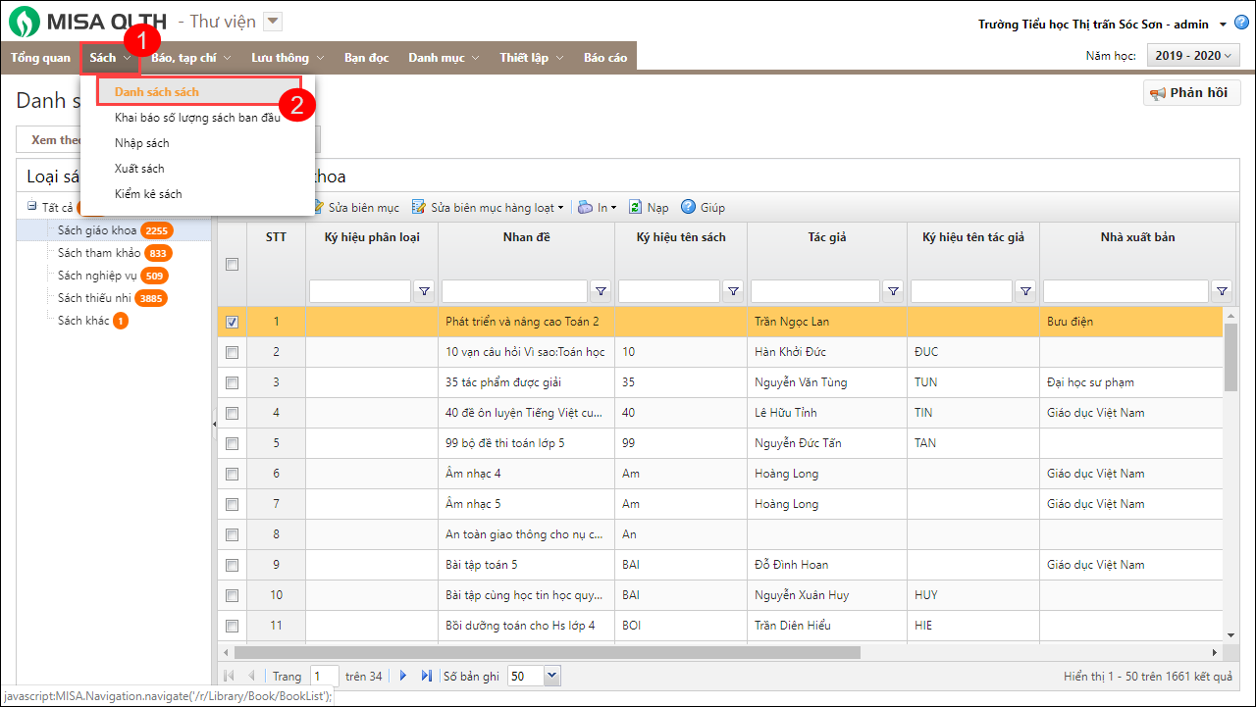Viewport: 1256px width, 707px height.
Task: Open the Số bản ghi page size dropdown
Action: click(550, 676)
